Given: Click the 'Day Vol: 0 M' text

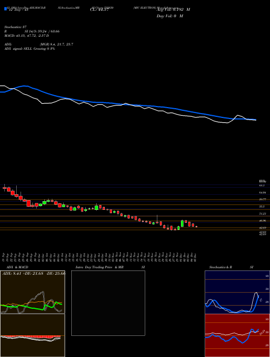Looking at the screenshot, I should pyautogui.click(x=170, y=16).
